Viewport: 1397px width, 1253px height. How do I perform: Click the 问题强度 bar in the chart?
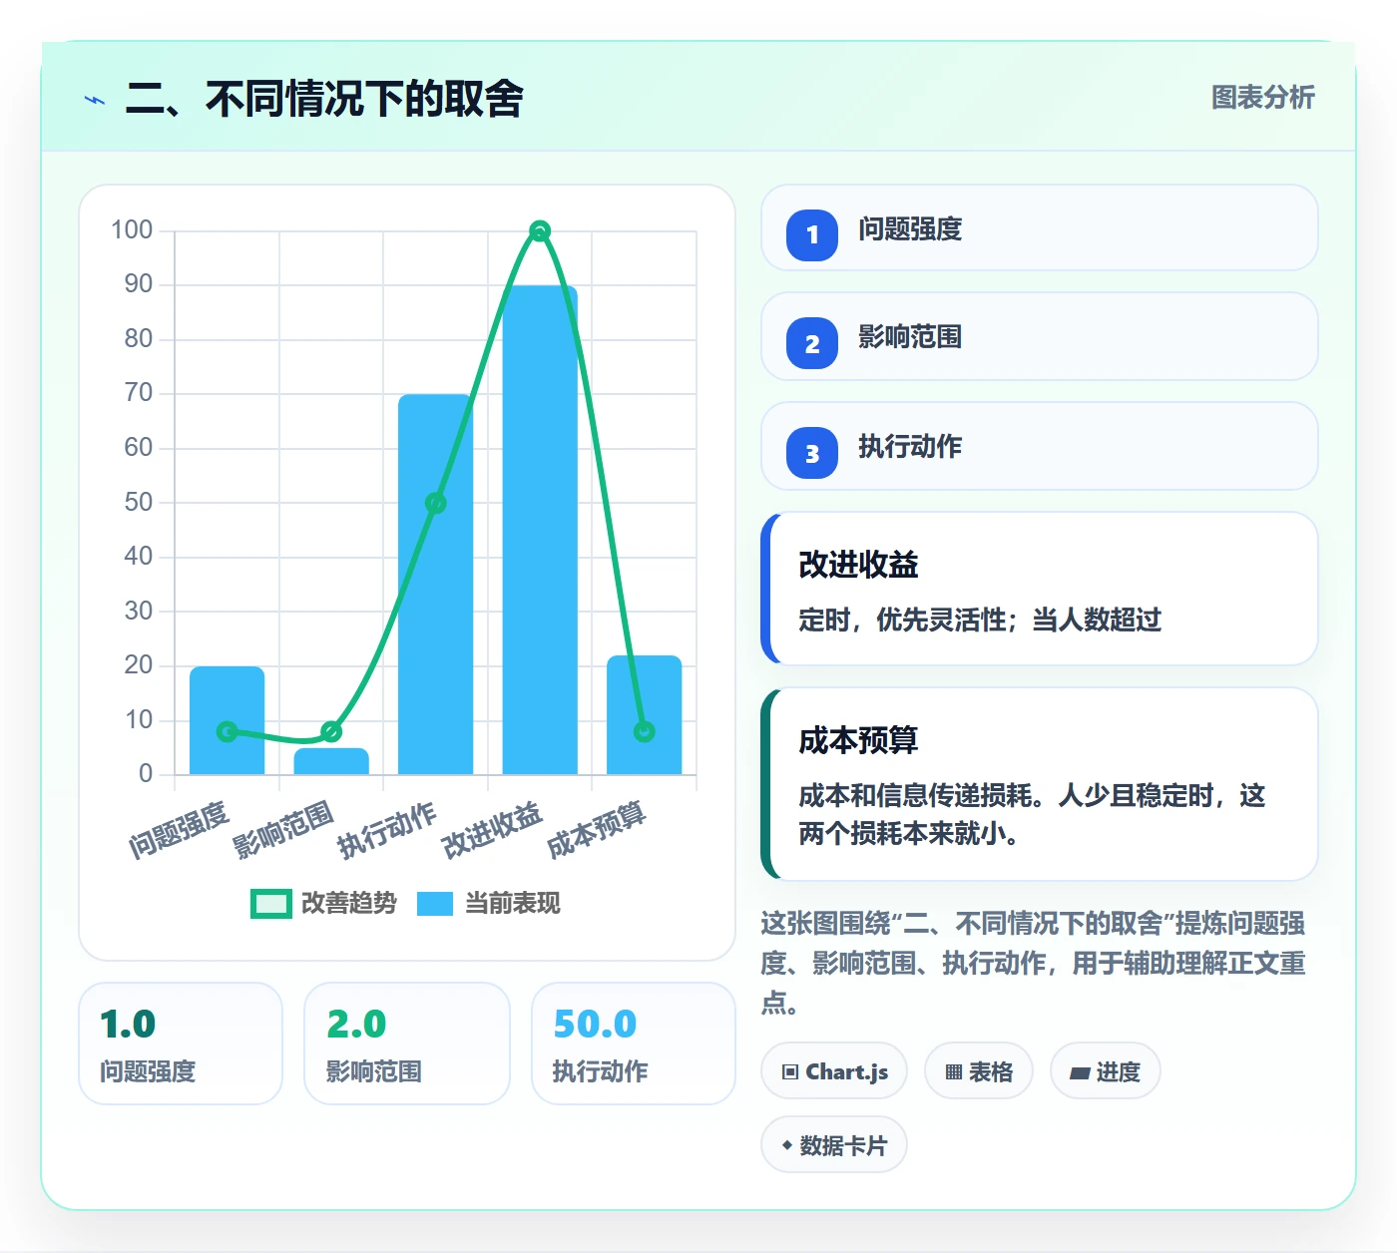tap(227, 720)
